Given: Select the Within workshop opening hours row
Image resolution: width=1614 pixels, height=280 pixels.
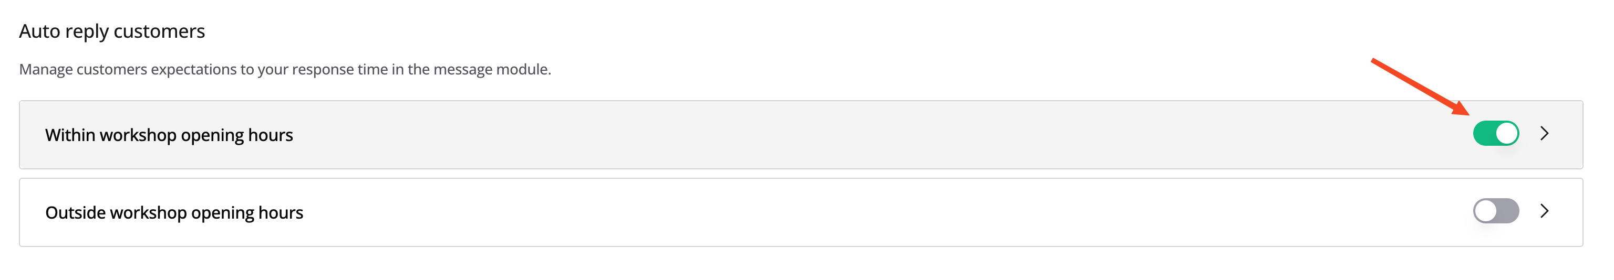Looking at the screenshot, I should click(752, 135).
